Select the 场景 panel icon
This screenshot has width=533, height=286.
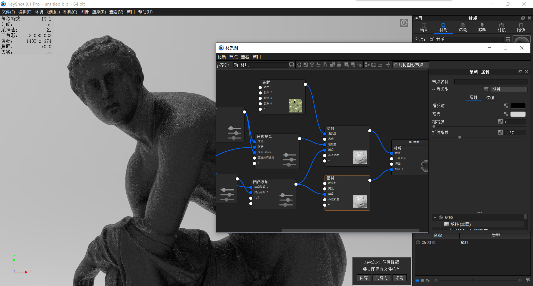(x=424, y=27)
